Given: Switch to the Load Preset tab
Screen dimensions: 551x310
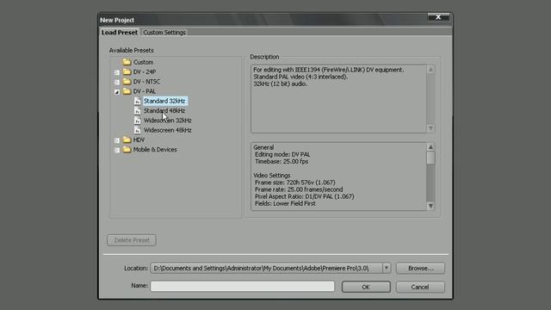Looking at the screenshot, I should (x=120, y=33).
